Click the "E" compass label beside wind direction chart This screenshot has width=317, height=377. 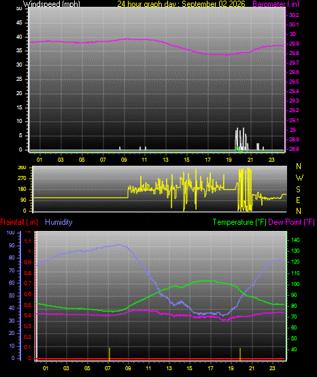[298, 200]
